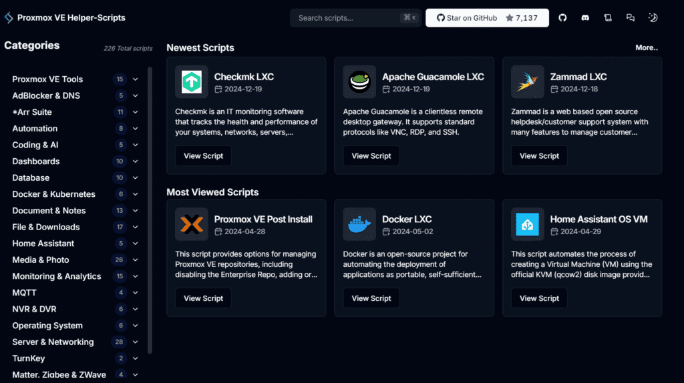
Task: Expand File & Downloads category chevron
Action: [135, 227]
